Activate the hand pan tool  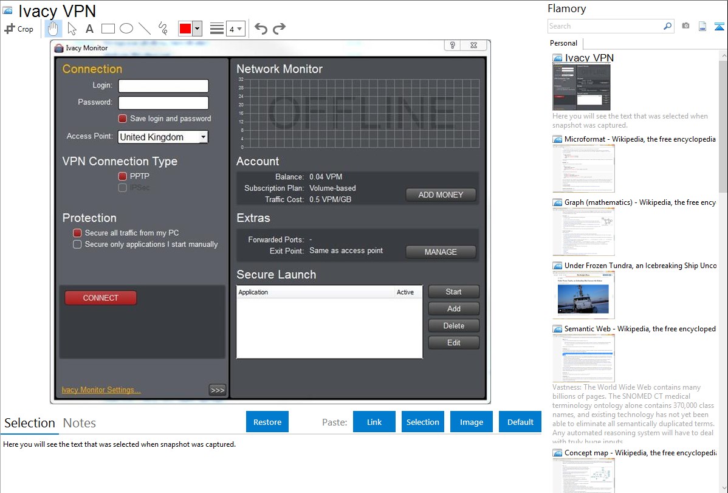pyautogui.click(x=53, y=29)
